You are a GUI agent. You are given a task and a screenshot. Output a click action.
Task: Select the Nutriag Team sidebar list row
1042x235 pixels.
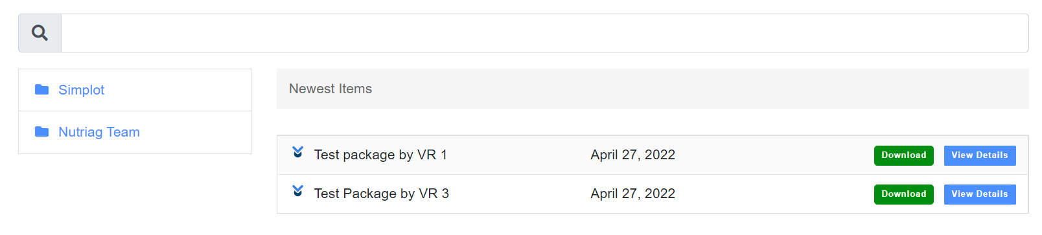click(x=135, y=132)
